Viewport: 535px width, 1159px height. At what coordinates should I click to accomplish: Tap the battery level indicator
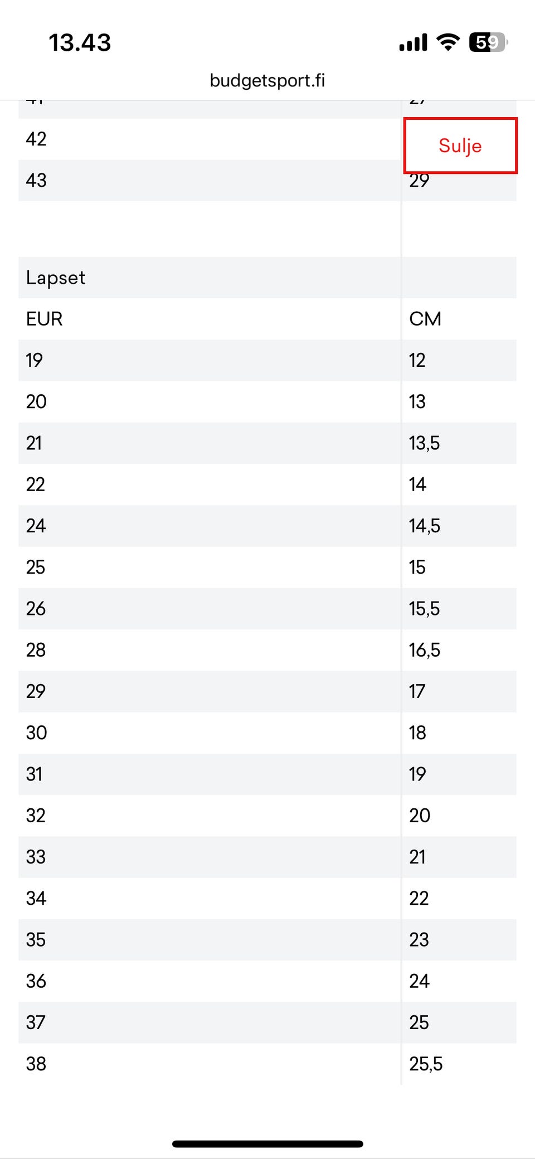pos(488,42)
